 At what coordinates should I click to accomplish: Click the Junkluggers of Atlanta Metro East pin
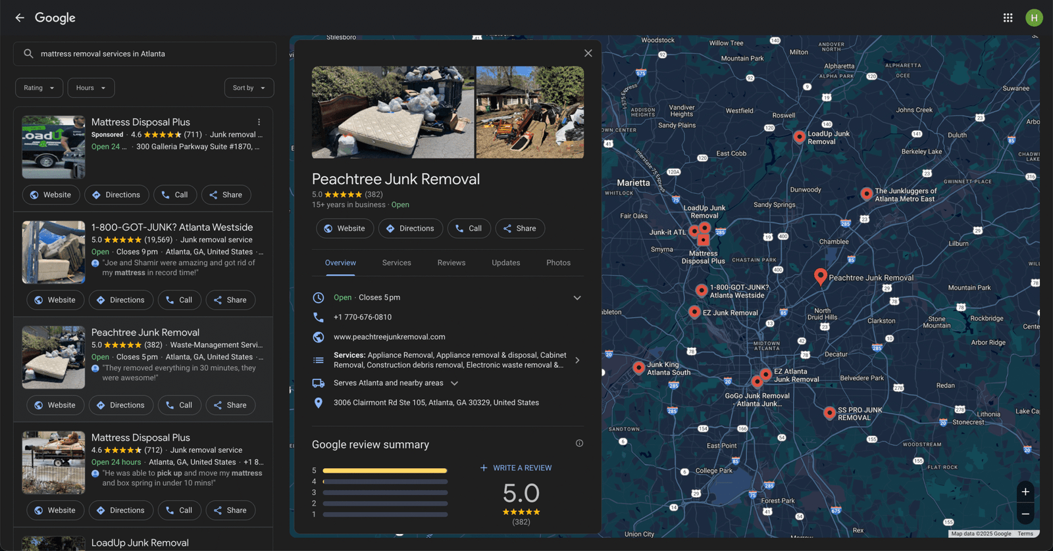866,193
